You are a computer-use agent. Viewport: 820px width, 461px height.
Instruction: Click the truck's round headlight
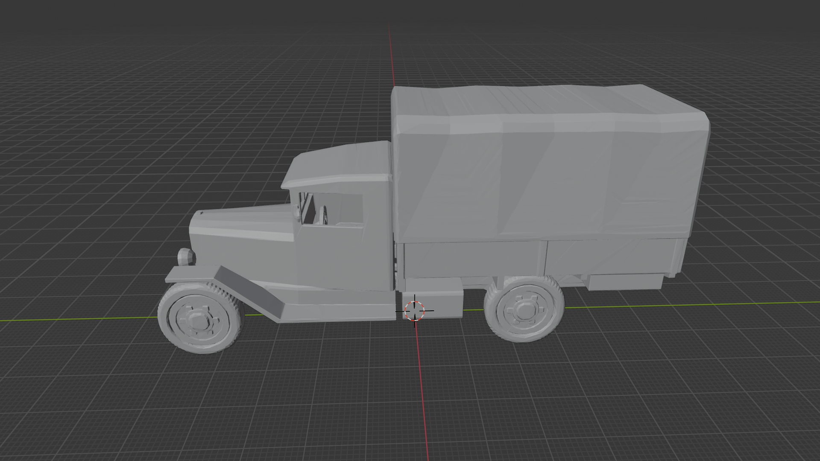click(x=186, y=257)
